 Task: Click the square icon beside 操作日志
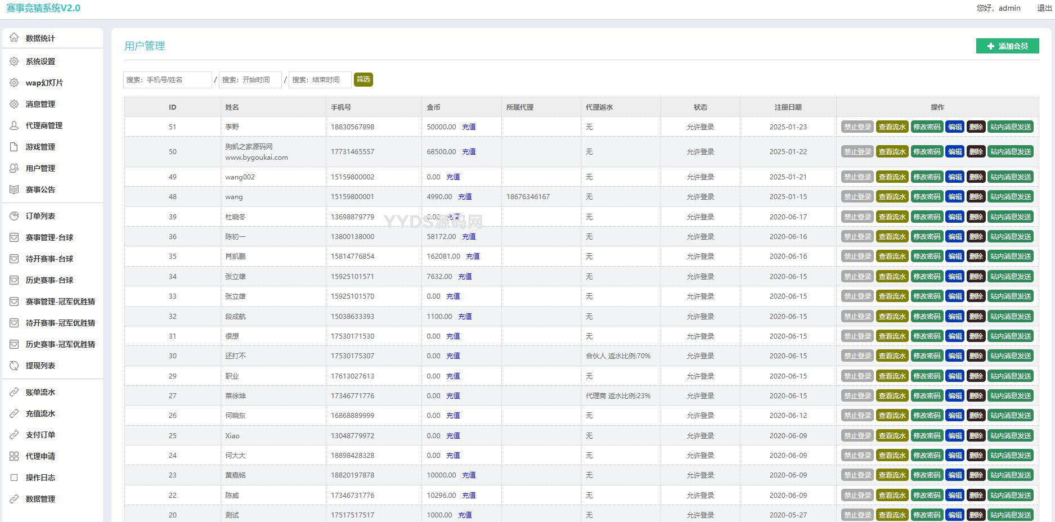click(x=14, y=478)
